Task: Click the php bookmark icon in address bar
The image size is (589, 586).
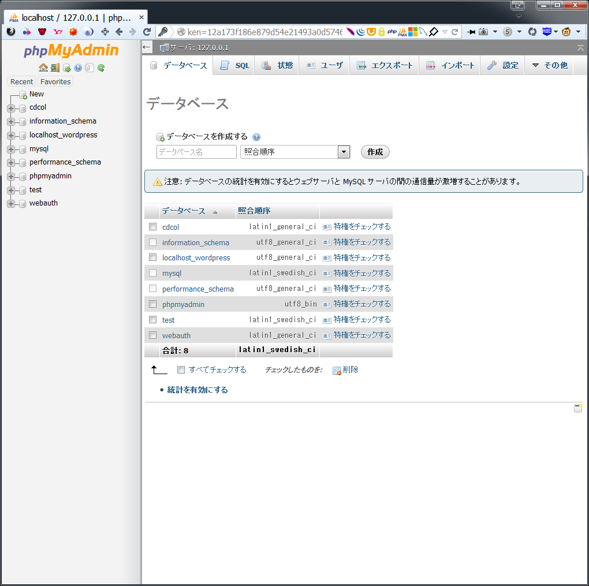Action: pyautogui.click(x=392, y=32)
